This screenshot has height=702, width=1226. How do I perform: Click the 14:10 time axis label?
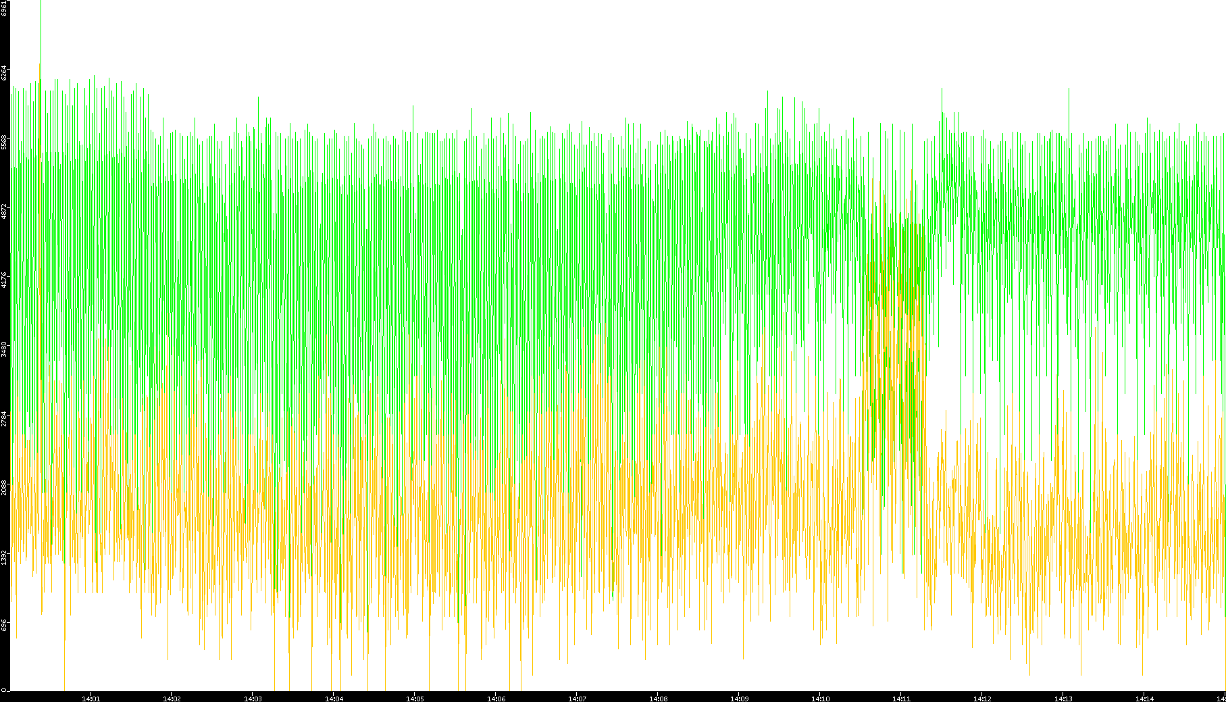[x=820, y=698]
